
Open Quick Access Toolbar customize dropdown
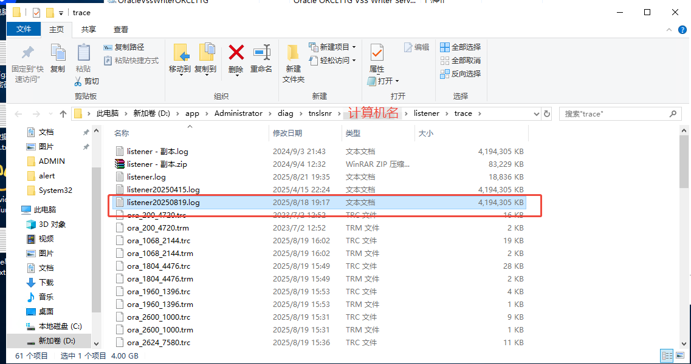pyautogui.click(x=61, y=13)
